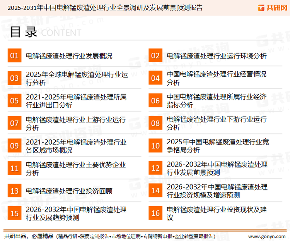Open the www.gonyn.com link in the footer
Viewport: 290px width, 241px height.
point(267,237)
